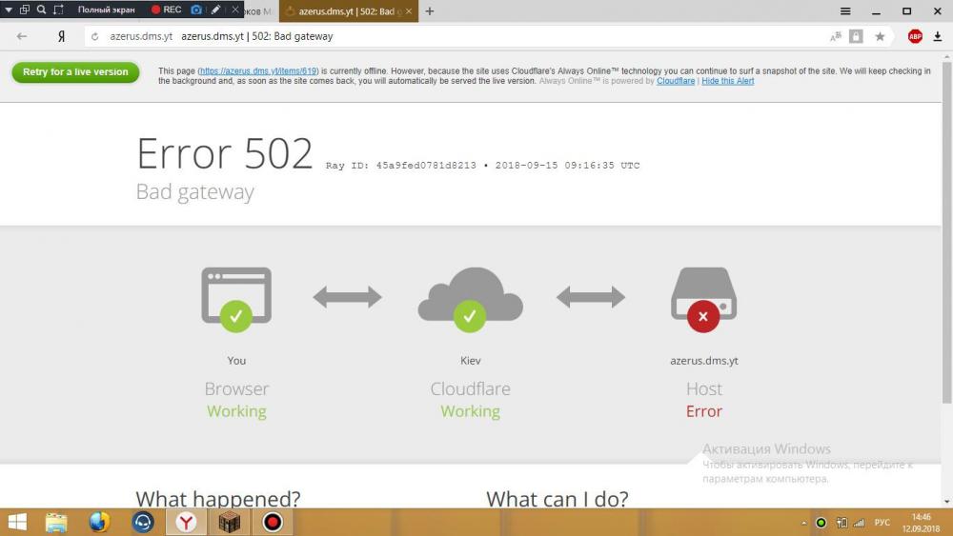Open the browser hamburger menu
The width and height of the screenshot is (953, 536).
point(845,11)
